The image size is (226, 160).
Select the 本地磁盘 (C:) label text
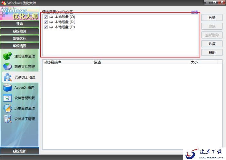[65, 17]
